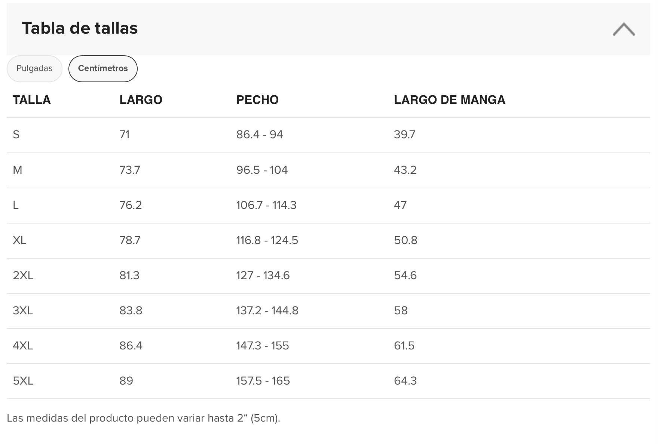Image resolution: width=658 pixels, height=444 pixels.
Task: Select the M size row label
Action: (18, 170)
